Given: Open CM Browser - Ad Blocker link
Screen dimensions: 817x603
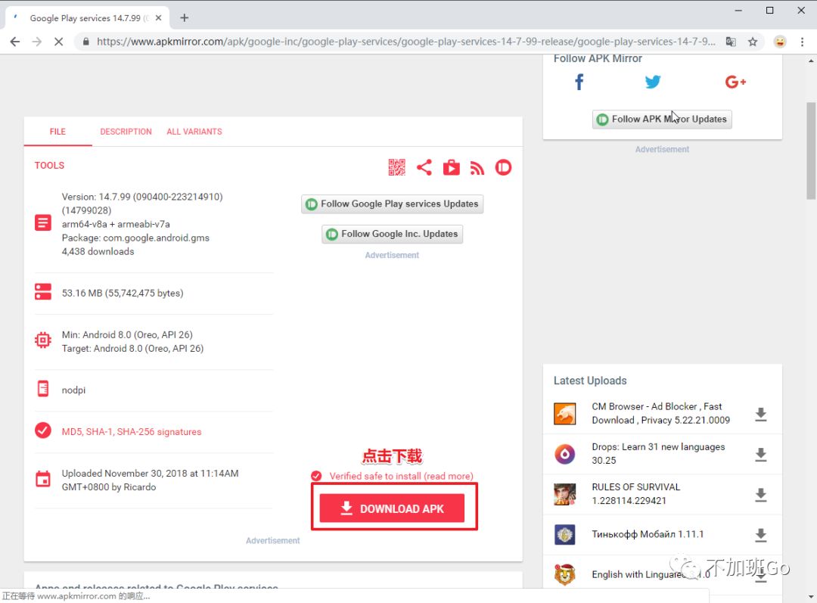Looking at the screenshot, I should 660,413.
